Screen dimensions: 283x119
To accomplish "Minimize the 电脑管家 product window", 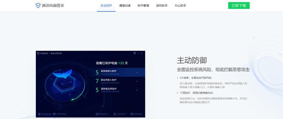I will [x=138, y=53].
